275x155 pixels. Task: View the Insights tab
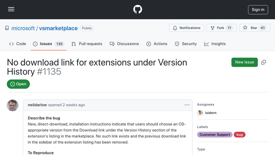click(215, 44)
